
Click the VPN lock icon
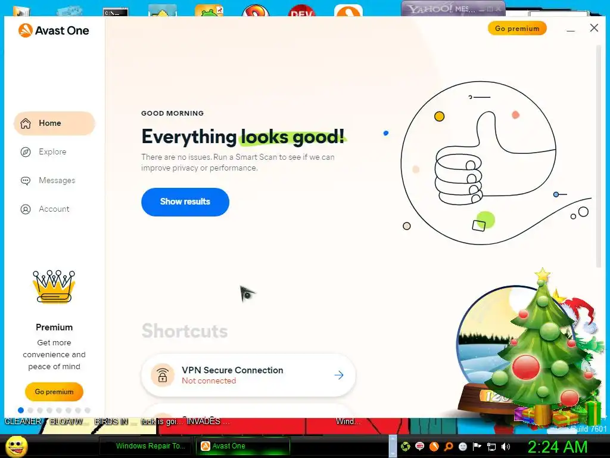click(x=163, y=375)
